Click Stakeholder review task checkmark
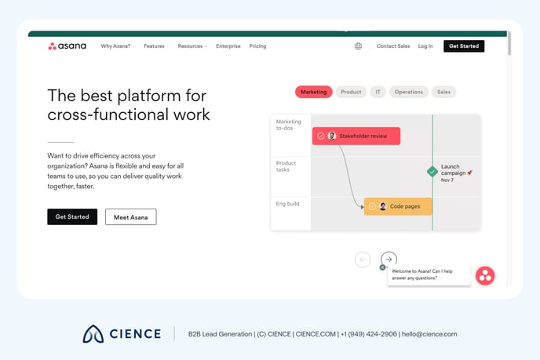540x360 pixels. [x=320, y=136]
